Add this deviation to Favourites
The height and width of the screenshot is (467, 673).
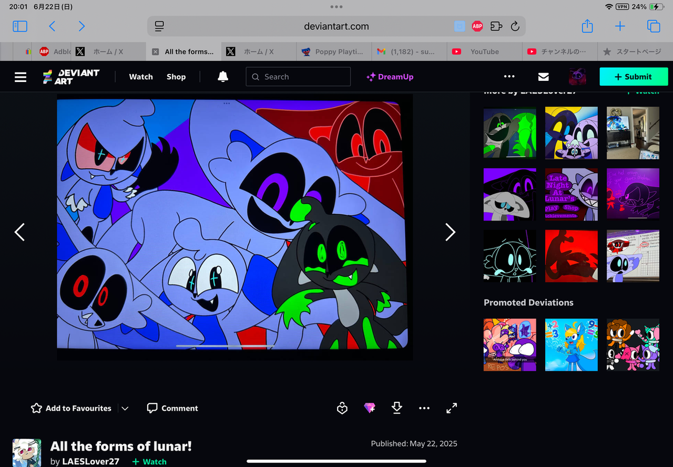tap(71, 408)
